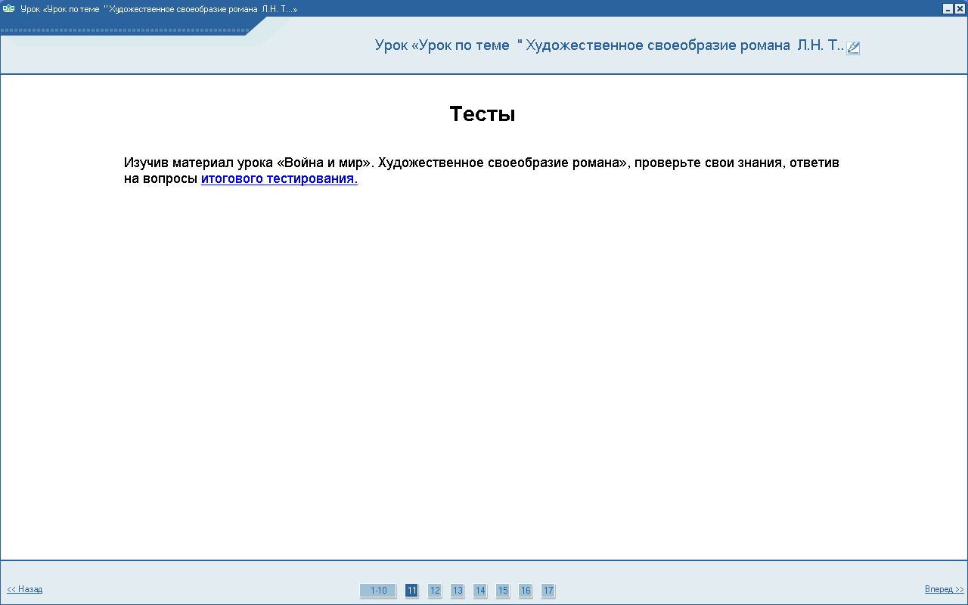Click the Тесты heading
The width and height of the screenshot is (968, 605).
pos(482,114)
